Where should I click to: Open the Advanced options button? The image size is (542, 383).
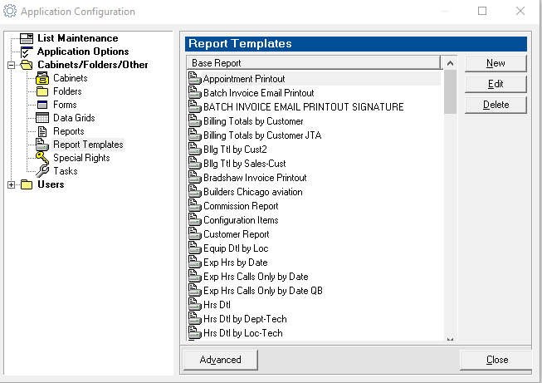[221, 360]
